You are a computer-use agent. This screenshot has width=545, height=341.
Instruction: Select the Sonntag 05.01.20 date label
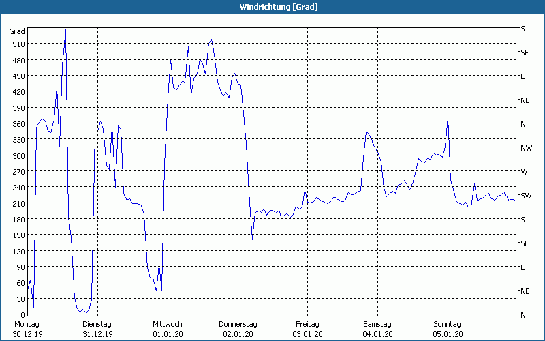448,329
